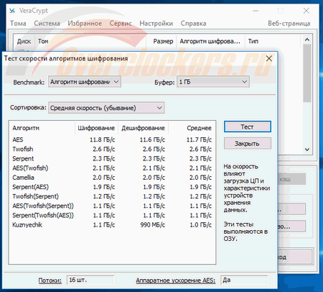Open the Сервис menu
The width and height of the screenshot is (323, 292).
point(121,24)
